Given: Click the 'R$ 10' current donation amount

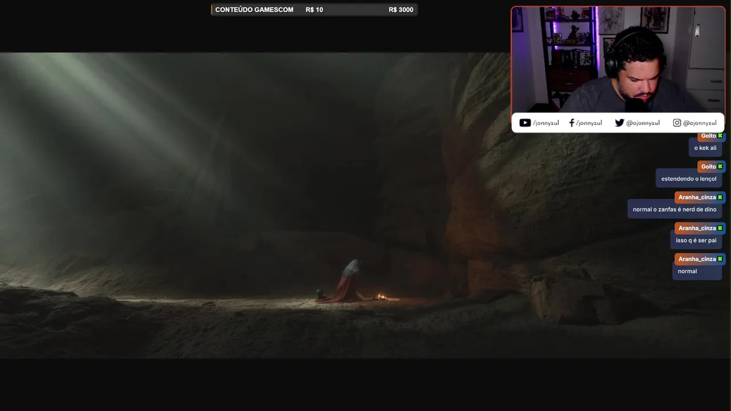Looking at the screenshot, I should (x=314, y=10).
